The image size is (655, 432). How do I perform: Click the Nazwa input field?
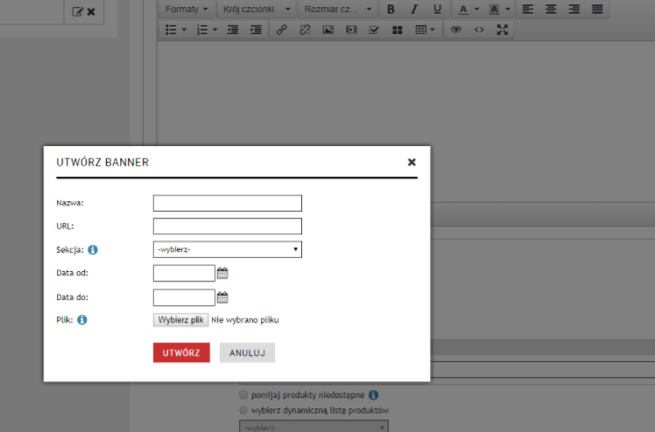(x=227, y=203)
